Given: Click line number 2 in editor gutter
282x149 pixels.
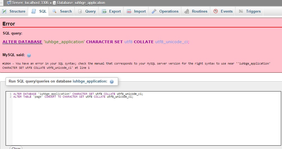Looking at the screenshot, I should (x=11, y=97).
